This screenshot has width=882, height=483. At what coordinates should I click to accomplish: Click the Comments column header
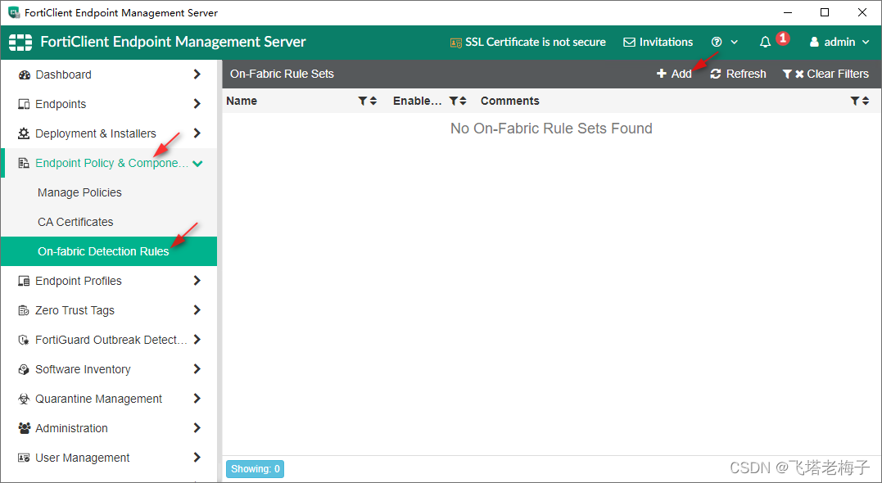pos(509,101)
